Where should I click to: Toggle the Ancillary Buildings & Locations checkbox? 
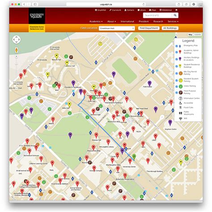[177, 59]
